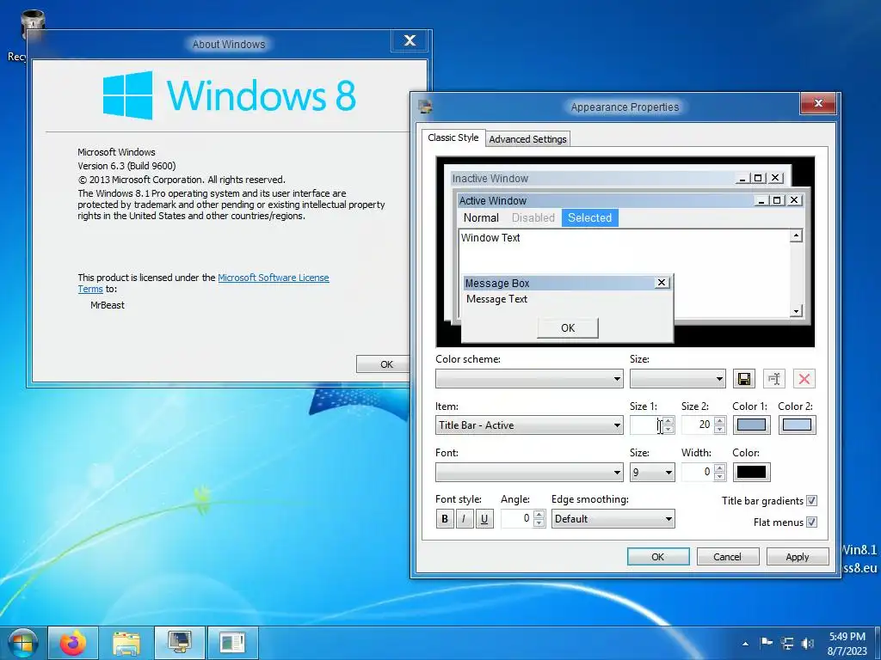
Task: Click the Message Text in the preview
Action: 496,299
